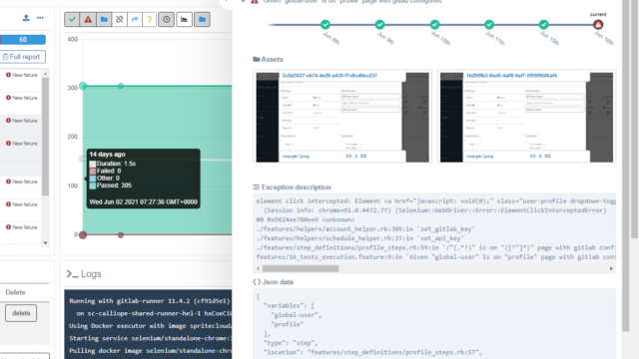Toggle the blue forward arrow filter
Viewport: 639px width, 359px height.
click(135, 19)
